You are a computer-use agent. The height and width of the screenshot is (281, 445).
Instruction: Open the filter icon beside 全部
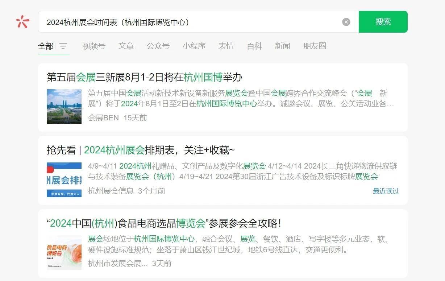point(63,46)
